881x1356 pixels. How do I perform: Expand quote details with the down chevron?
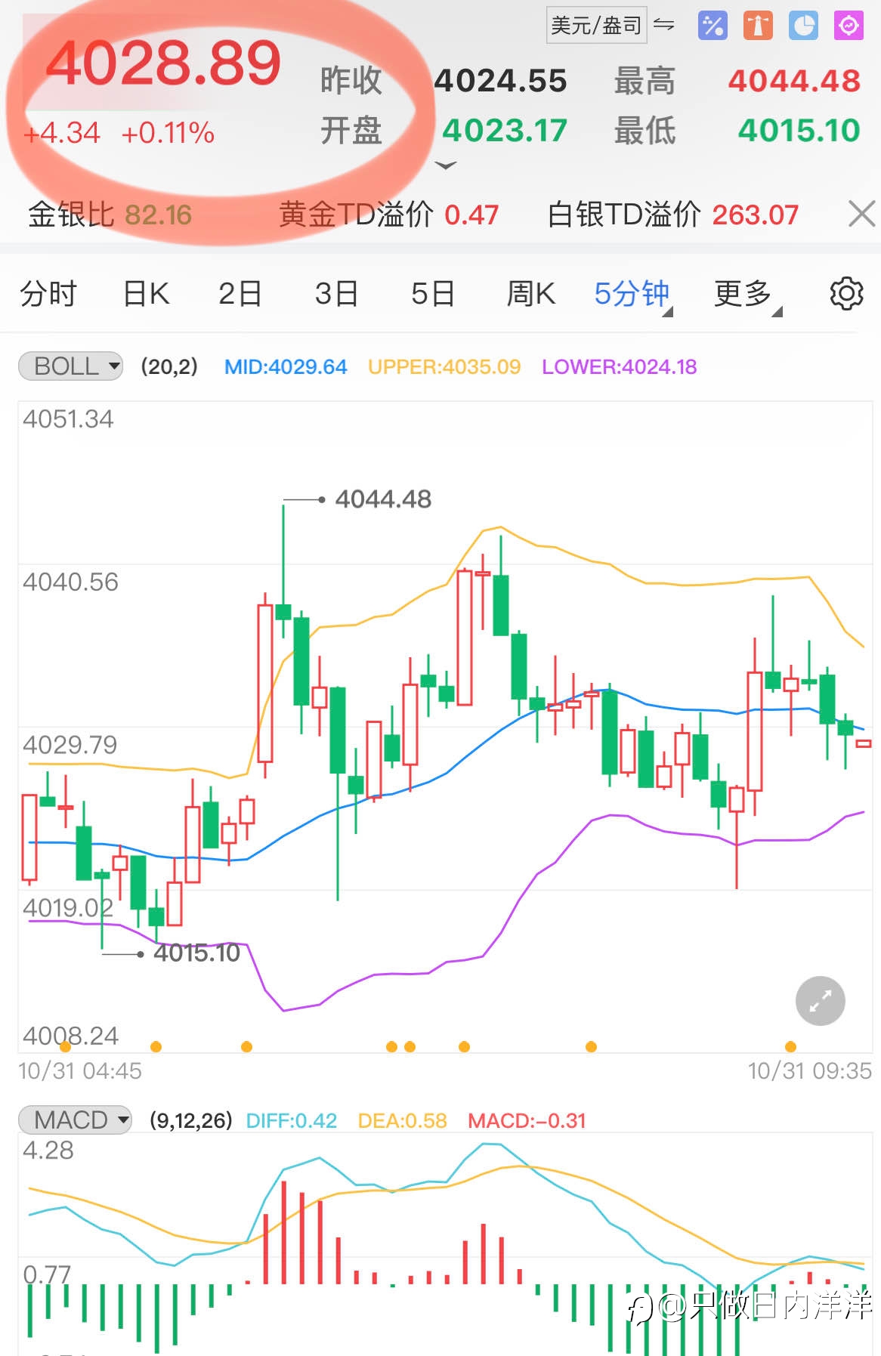(447, 165)
